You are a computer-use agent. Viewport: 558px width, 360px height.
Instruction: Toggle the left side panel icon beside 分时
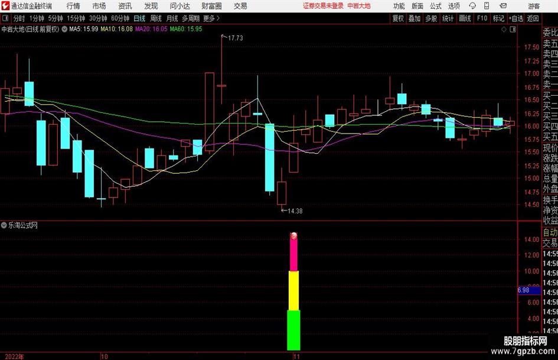tap(5, 18)
